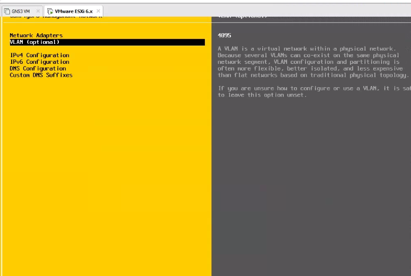Viewport: 411px width, 276px height.
Task: Switch to the VMware ESXi 6.x tab
Action: [x=74, y=11]
